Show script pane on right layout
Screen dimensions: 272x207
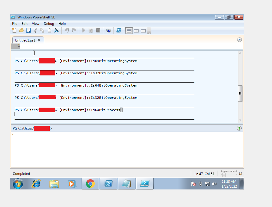tap(136, 31)
